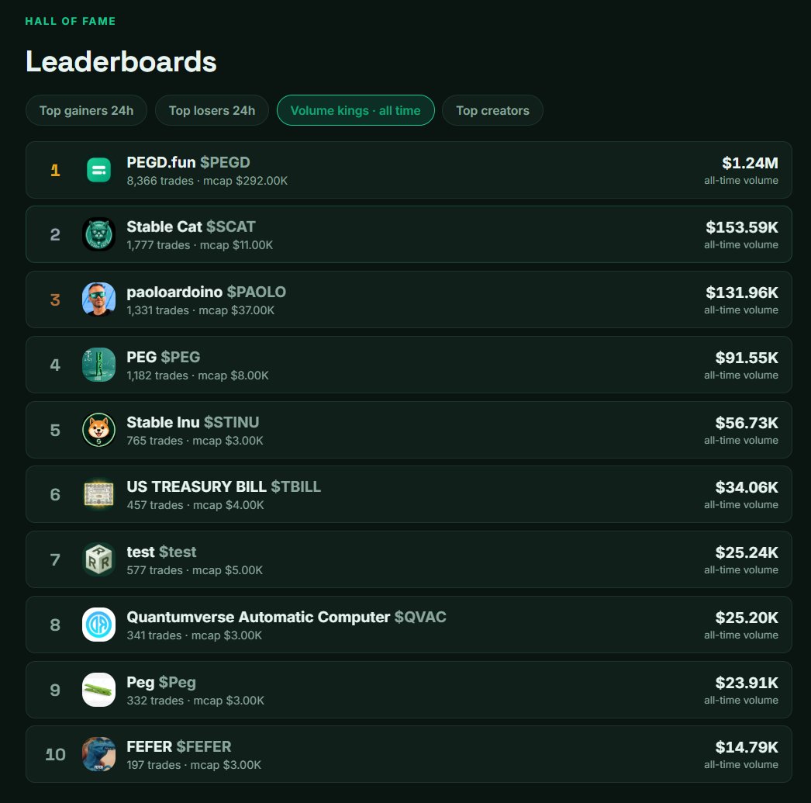Open the PEG token clothespin icon
Screen dimensions: 811x803
click(x=98, y=365)
